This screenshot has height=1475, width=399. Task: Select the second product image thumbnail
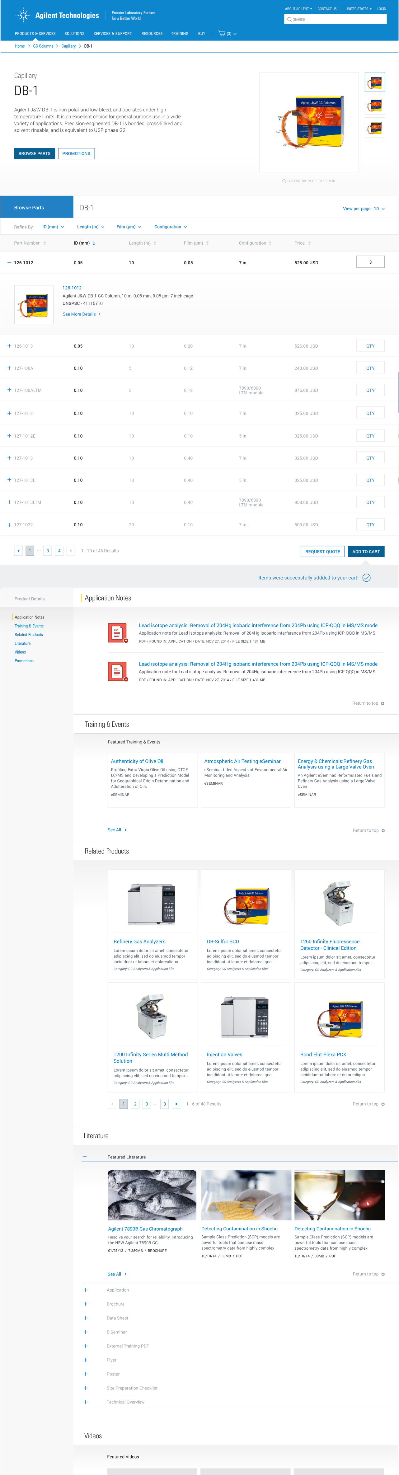coord(375,105)
